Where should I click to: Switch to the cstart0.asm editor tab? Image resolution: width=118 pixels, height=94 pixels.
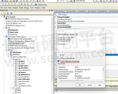pyautogui.click(x=103, y=11)
